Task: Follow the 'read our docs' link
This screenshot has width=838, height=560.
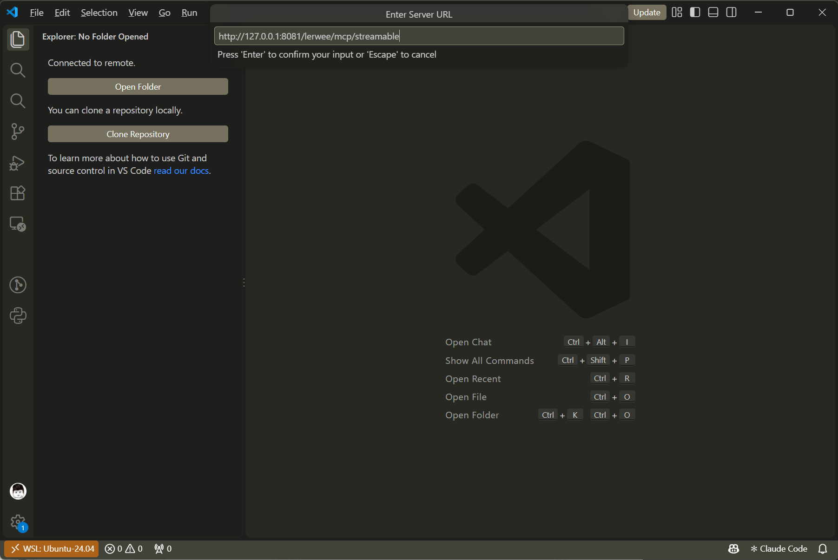Action: [x=181, y=171]
